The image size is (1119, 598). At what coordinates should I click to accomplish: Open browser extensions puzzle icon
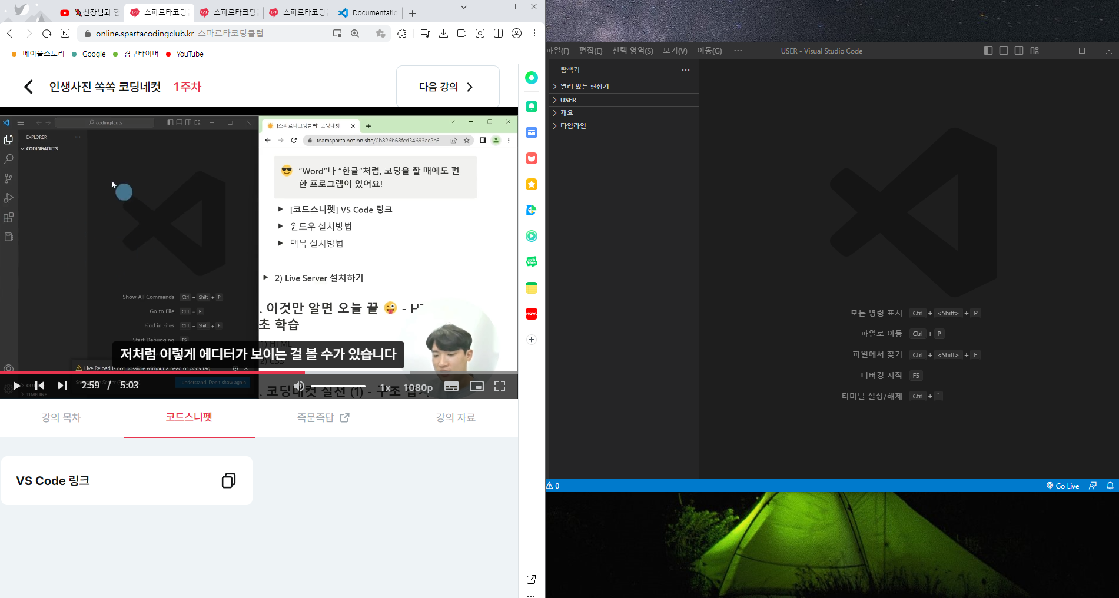[402, 34]
